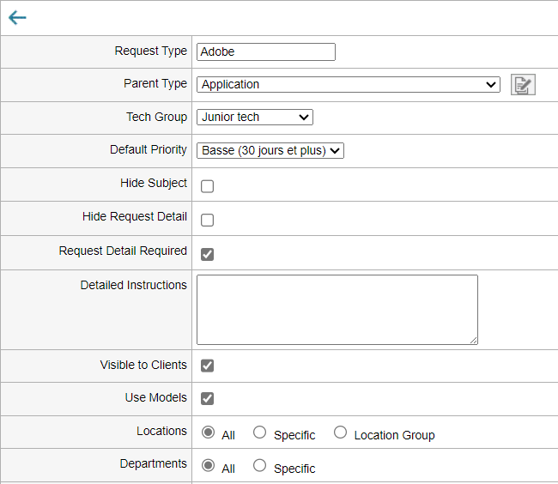Click the Location Group label text
The height and width of the screenshot is (484, 558).
(394, 435)
